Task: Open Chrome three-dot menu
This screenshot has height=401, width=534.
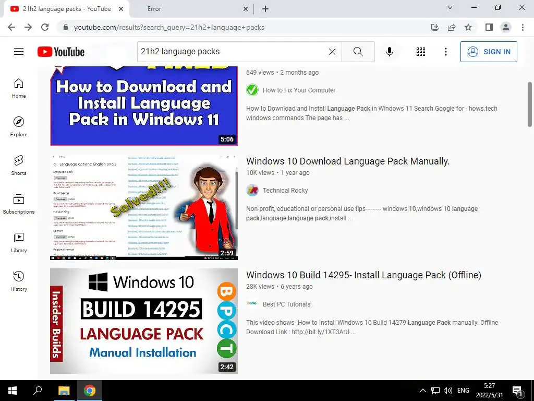Action: pos(523,27)
